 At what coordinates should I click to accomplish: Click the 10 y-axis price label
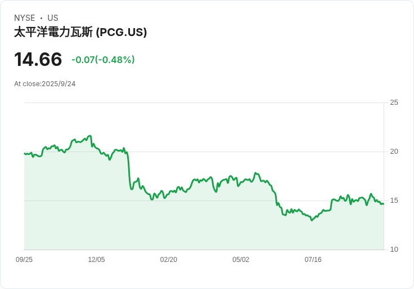394,250
